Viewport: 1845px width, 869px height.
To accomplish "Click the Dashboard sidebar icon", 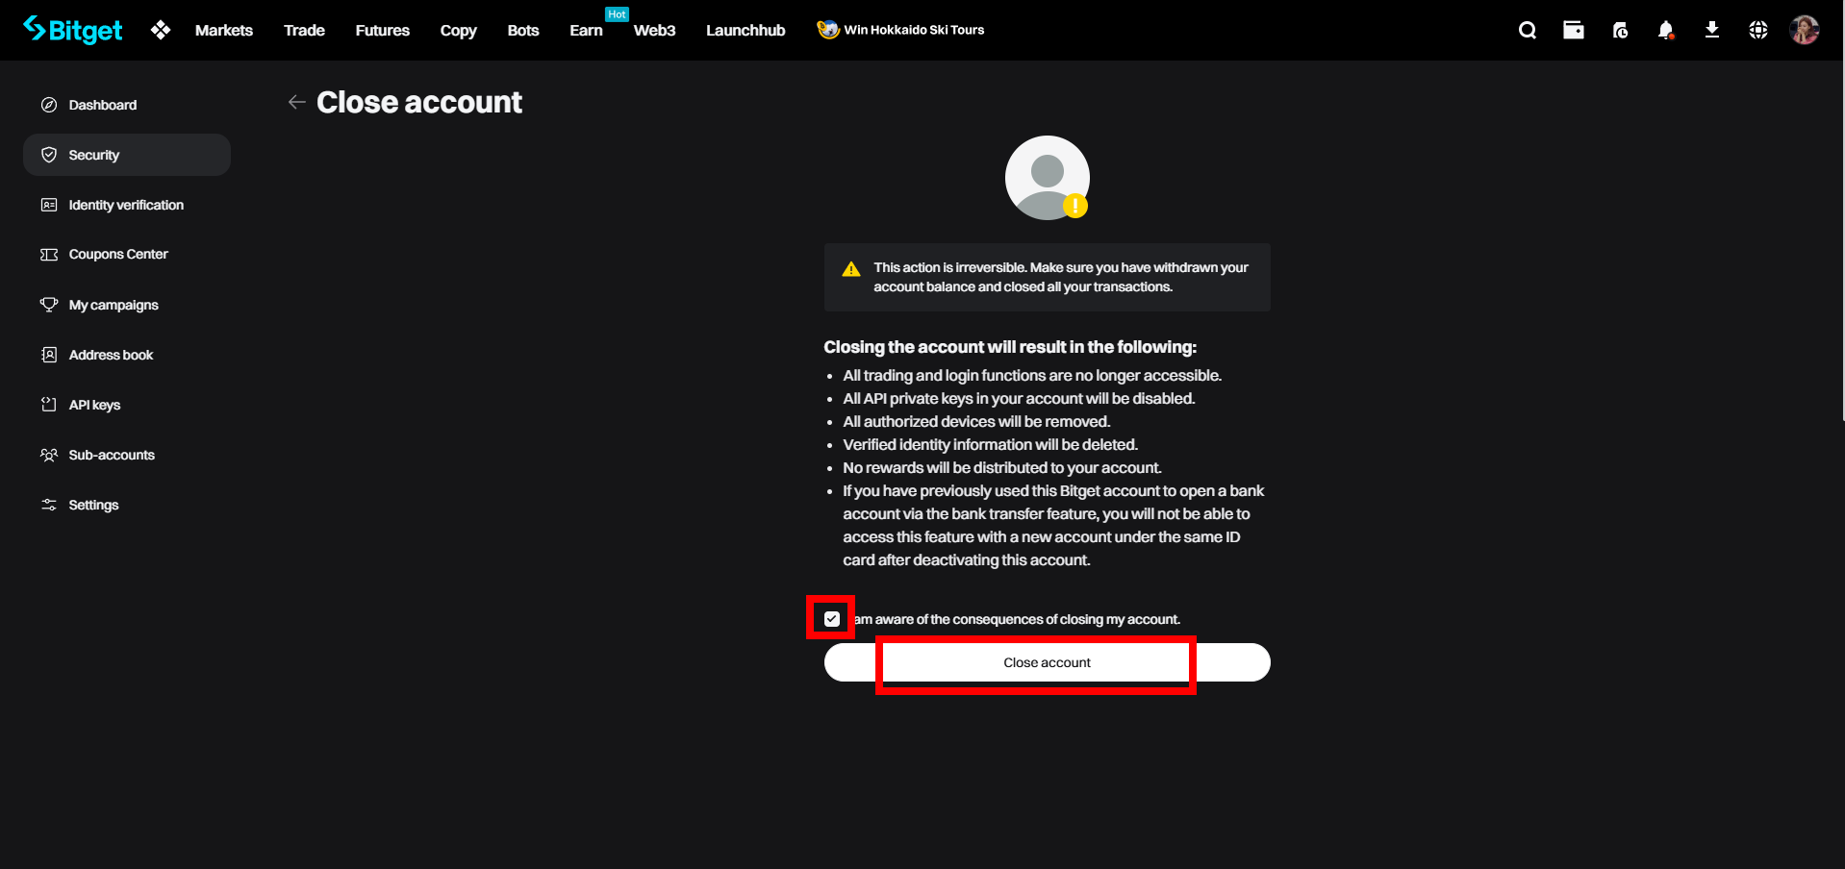I will pyautogui.click(x=49, y=105).
